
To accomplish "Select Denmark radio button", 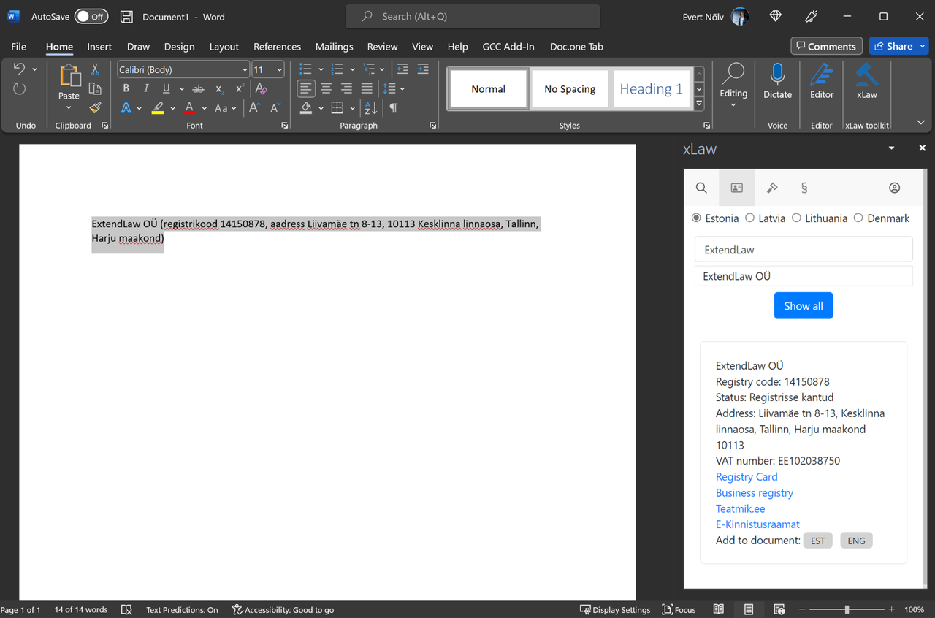I will click(858, 218).
